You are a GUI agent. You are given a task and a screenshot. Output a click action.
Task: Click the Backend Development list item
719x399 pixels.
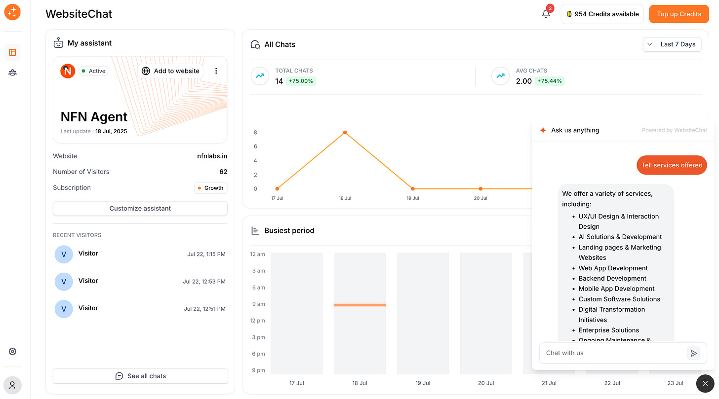(612, 278)
